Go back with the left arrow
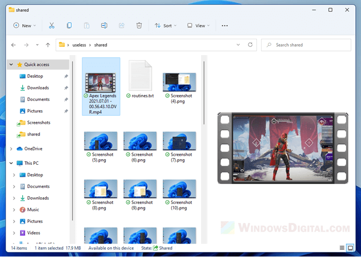 point(13,45)
